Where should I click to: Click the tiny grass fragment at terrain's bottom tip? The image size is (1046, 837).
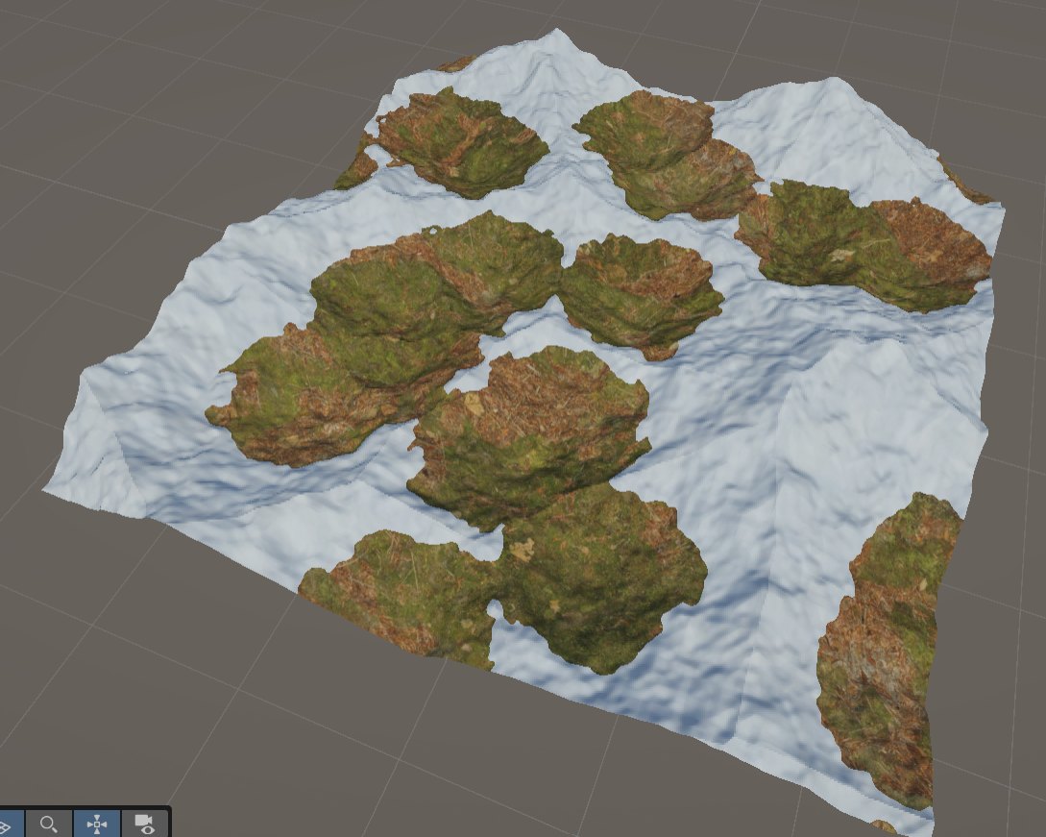(884, 826)
